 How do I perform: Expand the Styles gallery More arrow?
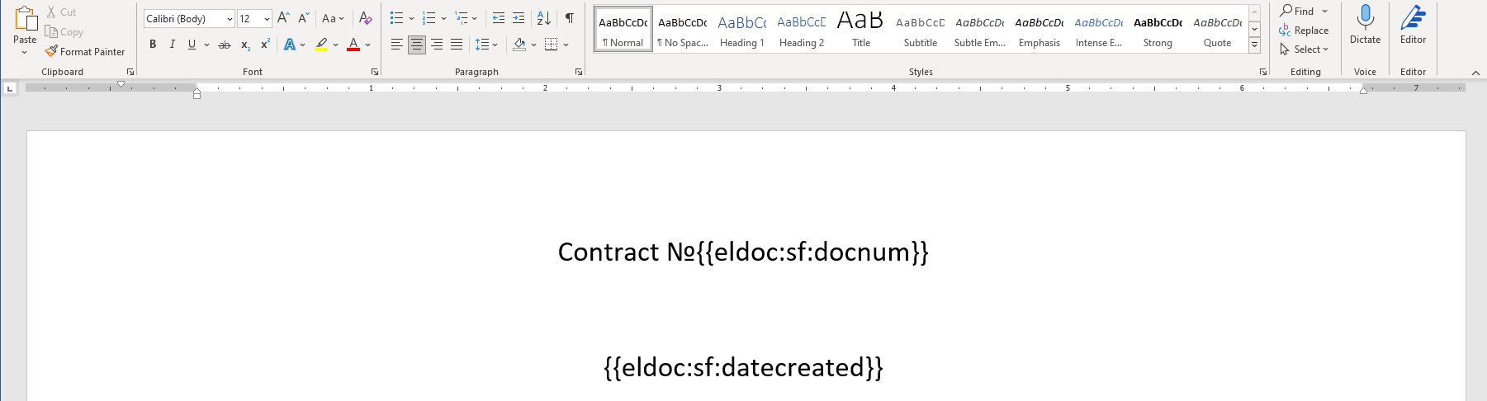(x=1254, y=45)
